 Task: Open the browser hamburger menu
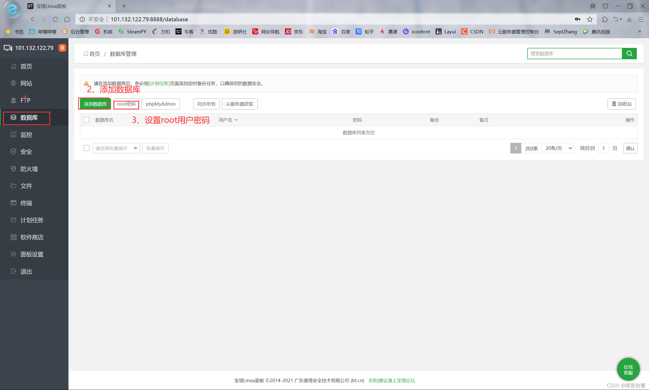pyautogui.click(x=641, y=19)
